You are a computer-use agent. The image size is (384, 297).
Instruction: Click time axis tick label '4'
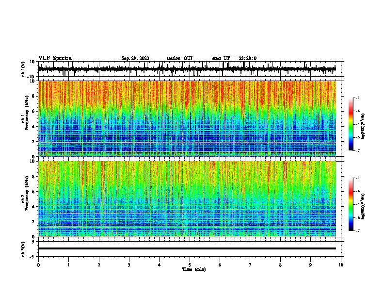[x=160, y=265]
